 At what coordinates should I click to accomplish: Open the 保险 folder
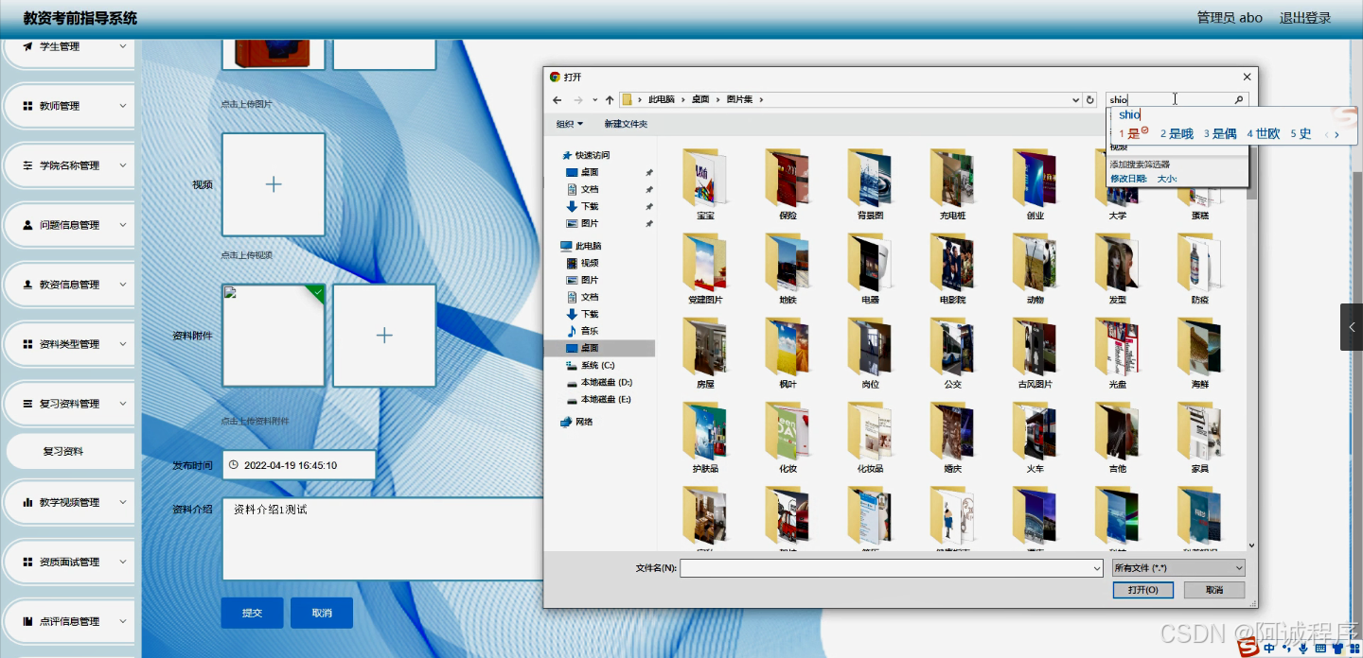(788, 184)
